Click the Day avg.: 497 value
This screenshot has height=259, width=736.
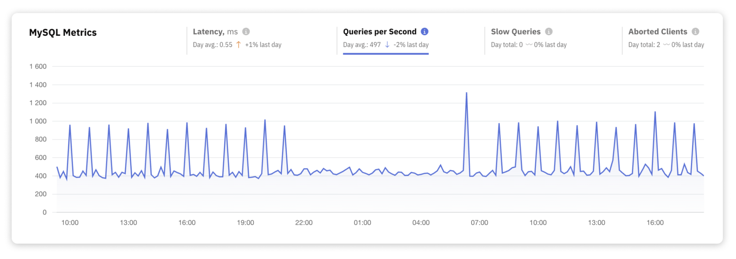tap(361, 45)
